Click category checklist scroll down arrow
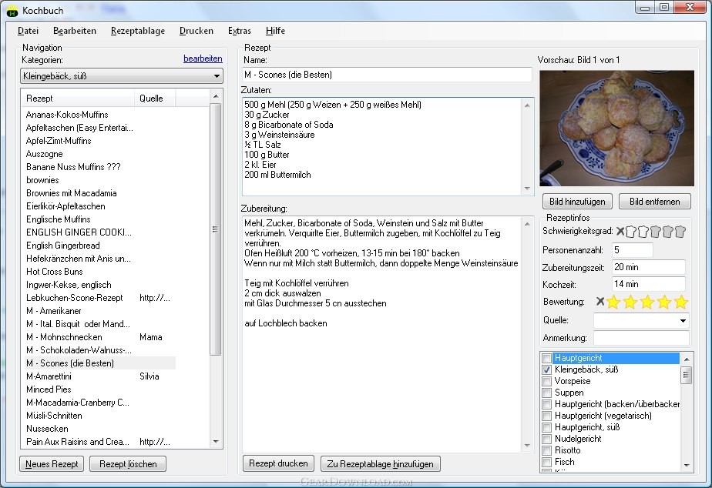 686,466
